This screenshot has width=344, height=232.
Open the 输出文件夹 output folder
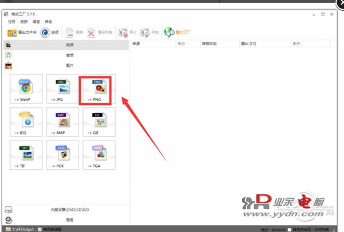click(22, 33)
